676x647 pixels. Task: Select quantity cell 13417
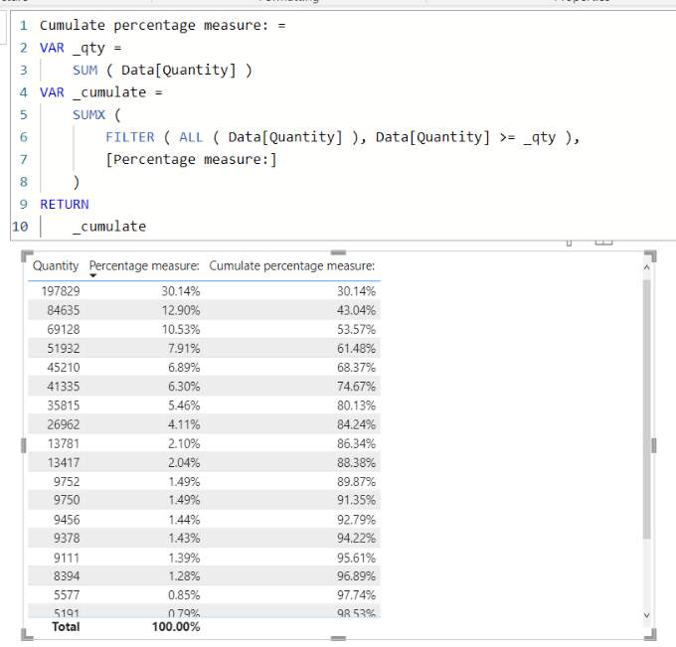pyautogui.click(x=64, y=462)
